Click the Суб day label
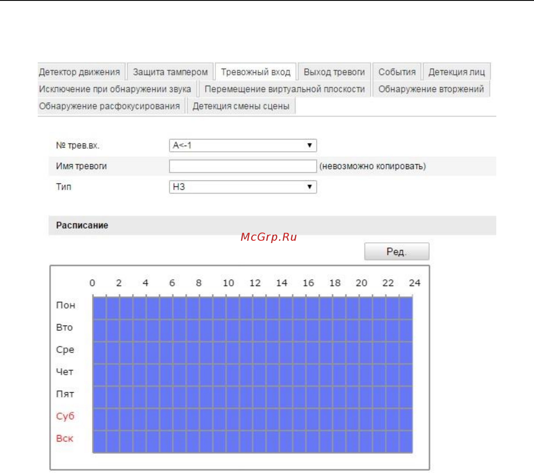This screenshot has height=473, width=534. point(65,416)
